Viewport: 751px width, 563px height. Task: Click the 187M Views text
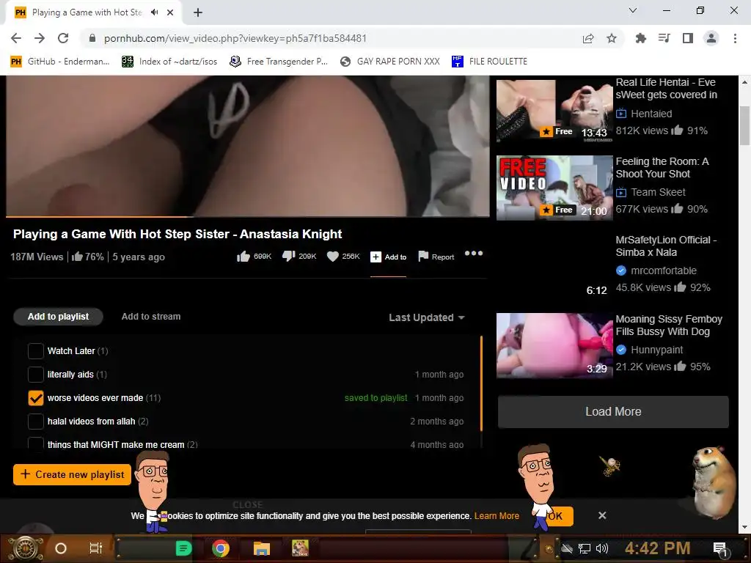37,257
